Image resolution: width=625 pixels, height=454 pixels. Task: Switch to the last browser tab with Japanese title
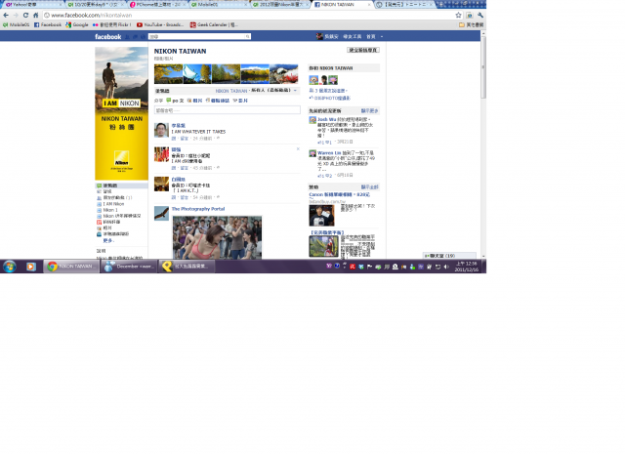click(x=404, y=4)
